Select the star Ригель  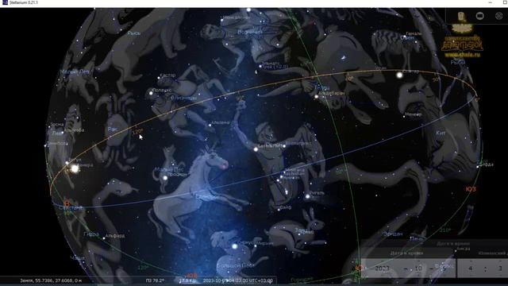[307, 196]
